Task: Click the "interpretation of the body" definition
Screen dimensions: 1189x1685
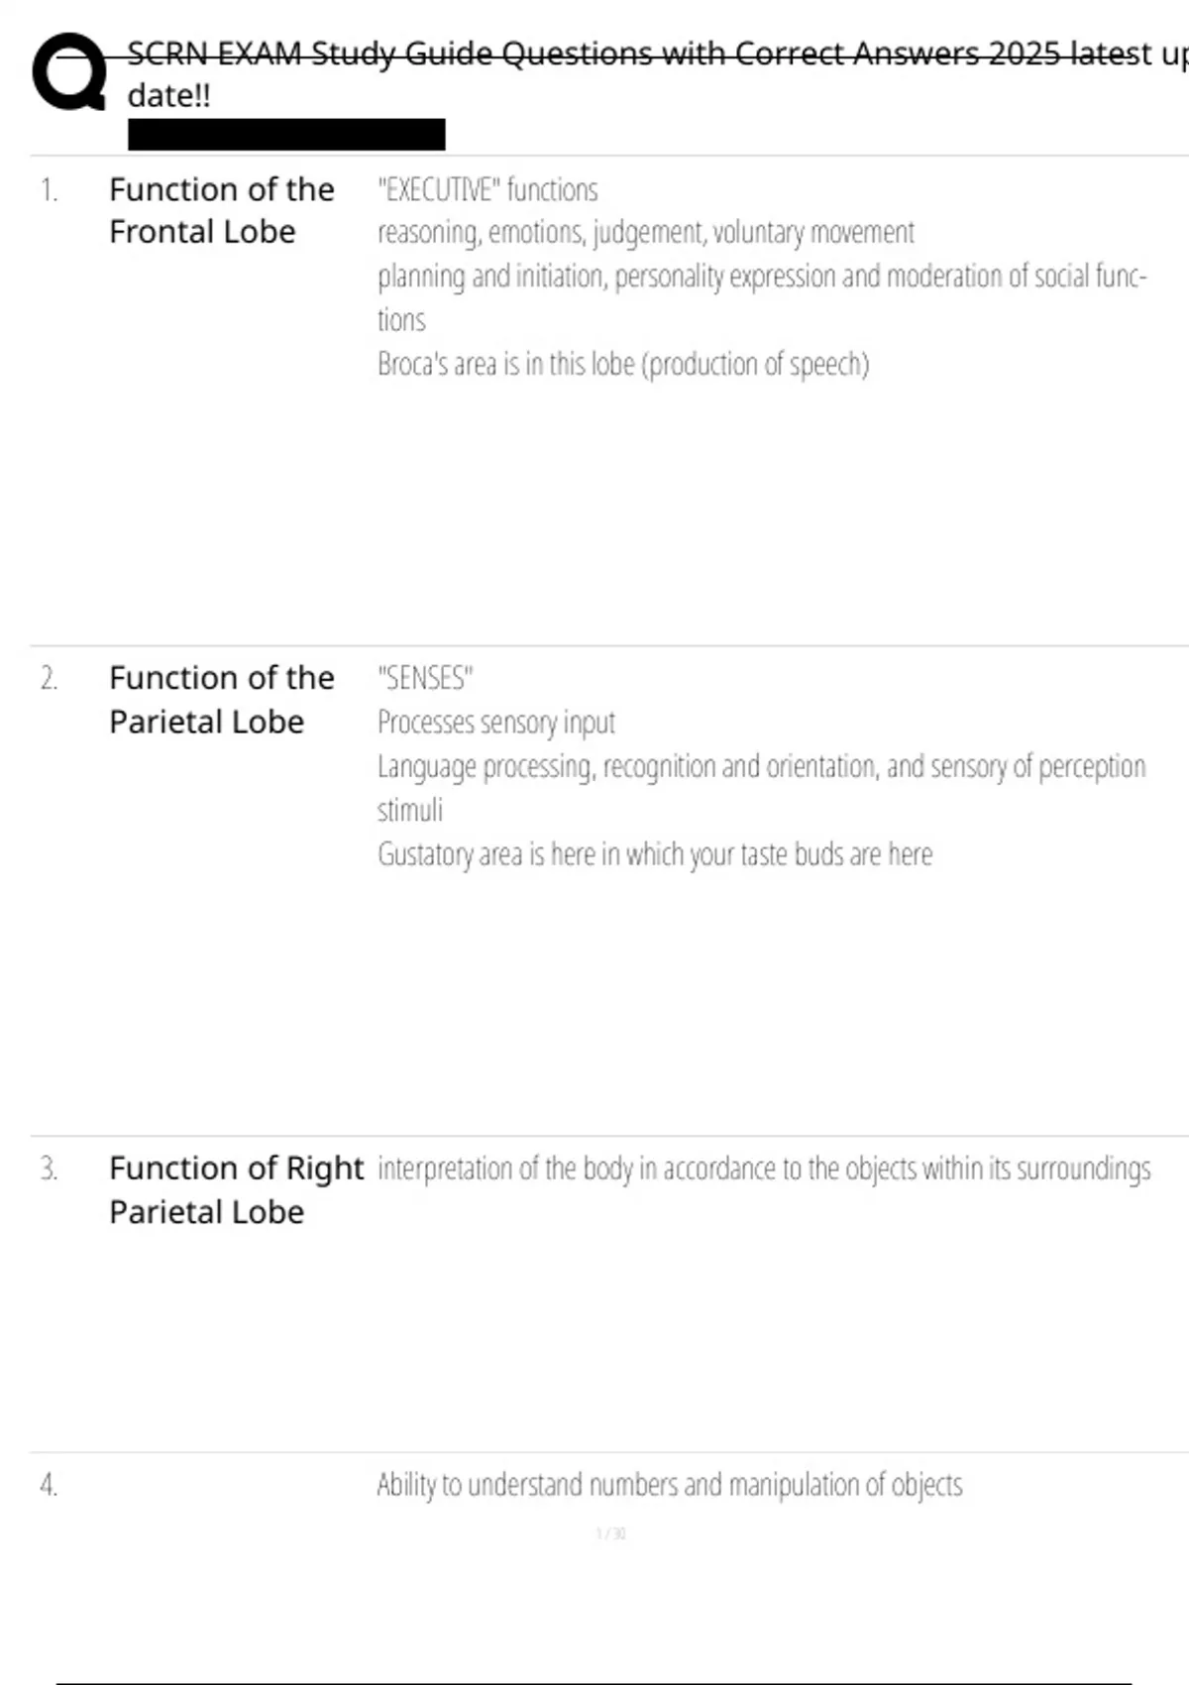Action: tap(763, 1169)
